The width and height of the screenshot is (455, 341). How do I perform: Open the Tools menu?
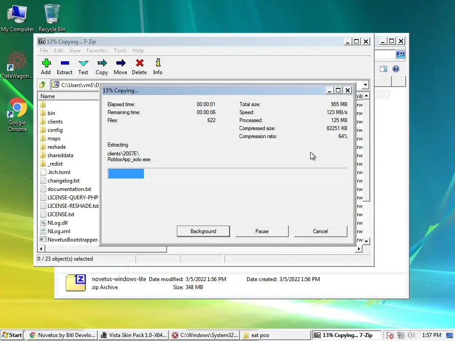point(120,51)
